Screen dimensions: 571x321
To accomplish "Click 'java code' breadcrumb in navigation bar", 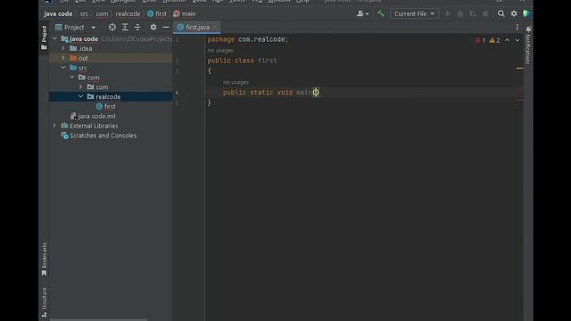I will (58, 14).
